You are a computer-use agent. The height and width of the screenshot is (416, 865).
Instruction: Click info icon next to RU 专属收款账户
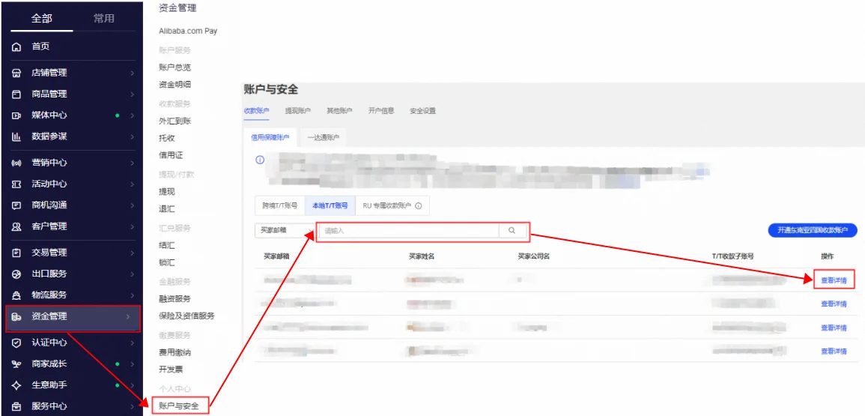tap(418, 205)
